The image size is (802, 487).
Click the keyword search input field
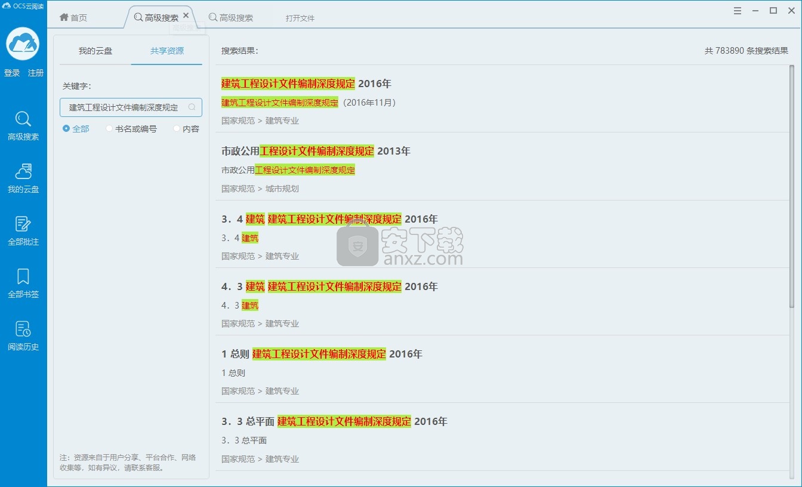click(x=131, y=107)
